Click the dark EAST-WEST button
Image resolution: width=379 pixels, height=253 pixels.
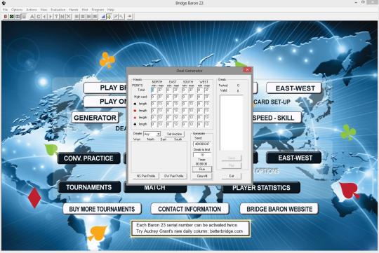[x=294, y=158]
